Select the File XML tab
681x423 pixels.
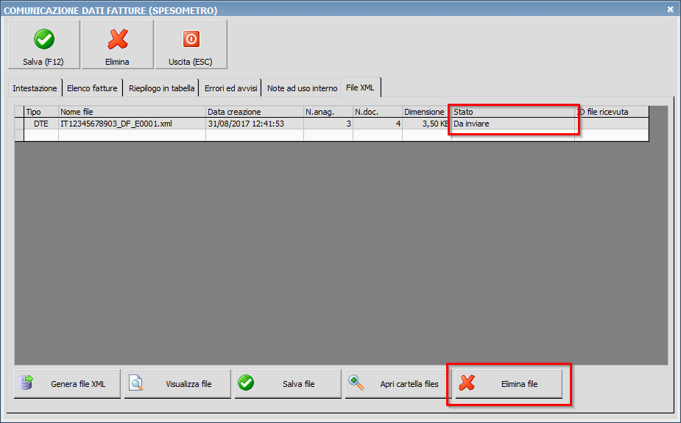pos(360,88)
